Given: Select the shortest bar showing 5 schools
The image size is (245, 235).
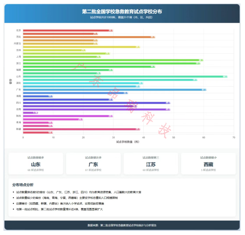Looking at the screenshot, I should [30, 113].
